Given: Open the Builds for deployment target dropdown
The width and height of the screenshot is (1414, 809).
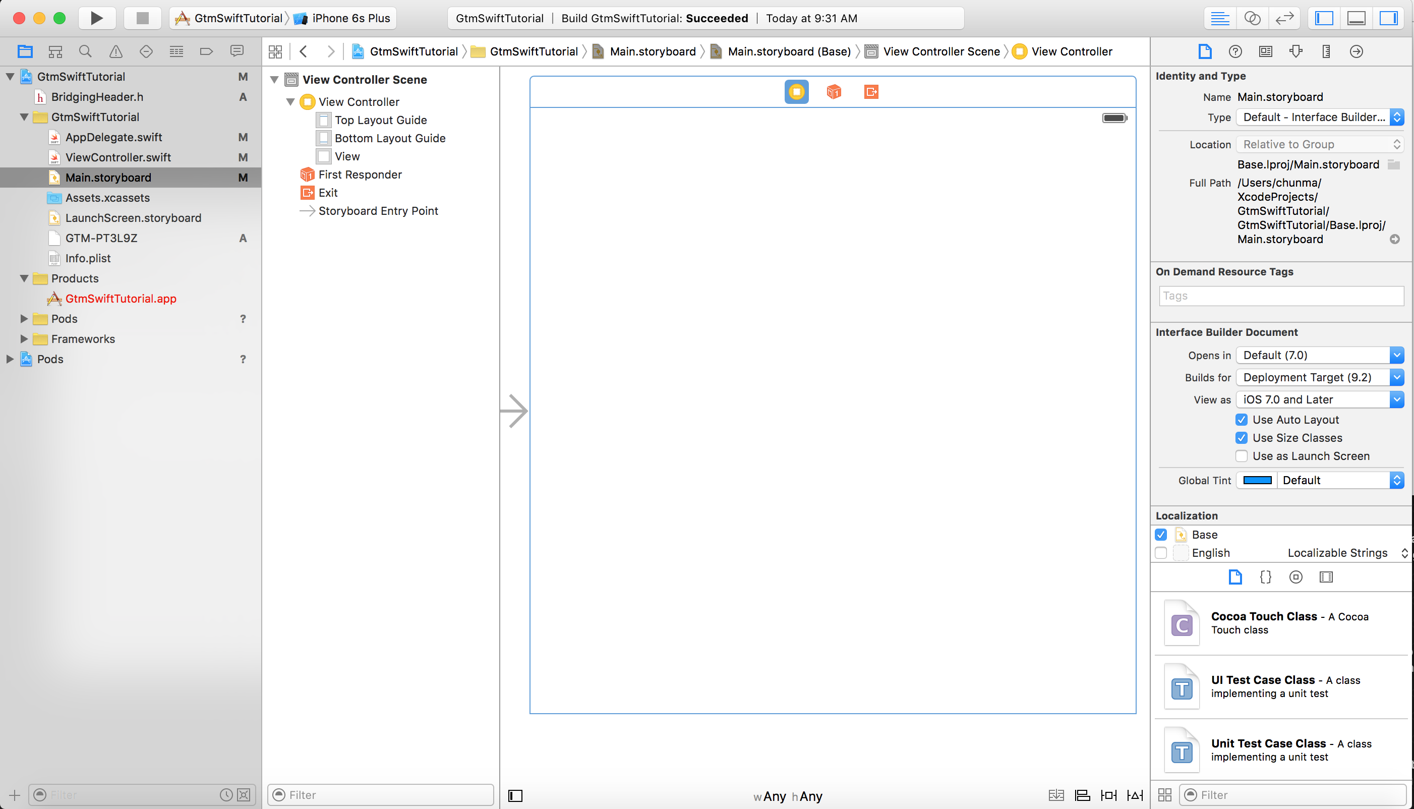Looking at the screenshot, I should coord(1318,377).
